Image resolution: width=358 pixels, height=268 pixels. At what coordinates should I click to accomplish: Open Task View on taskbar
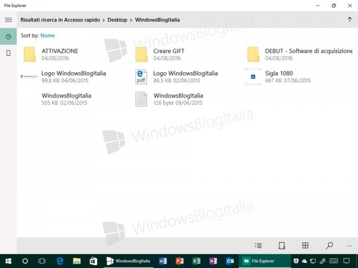pyautogui.click(x=42, y=261)
